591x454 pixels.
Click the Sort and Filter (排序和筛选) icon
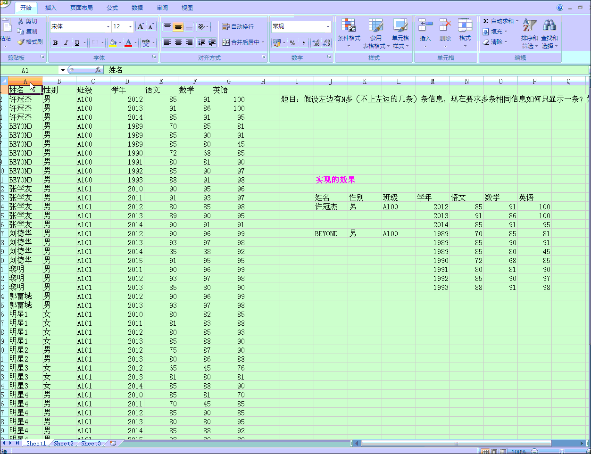coord(529,32)
